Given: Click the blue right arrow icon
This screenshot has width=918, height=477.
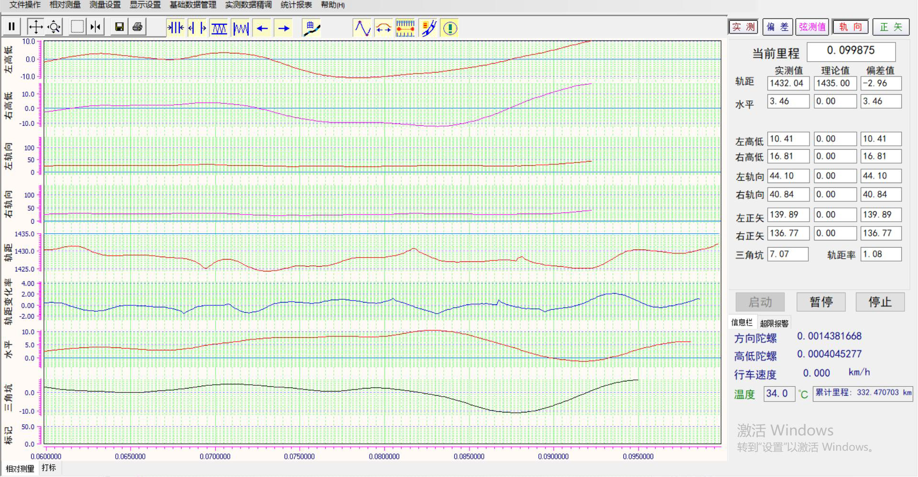Looking at the screenshot, I should pyautogui.click(x=284, y=28).
